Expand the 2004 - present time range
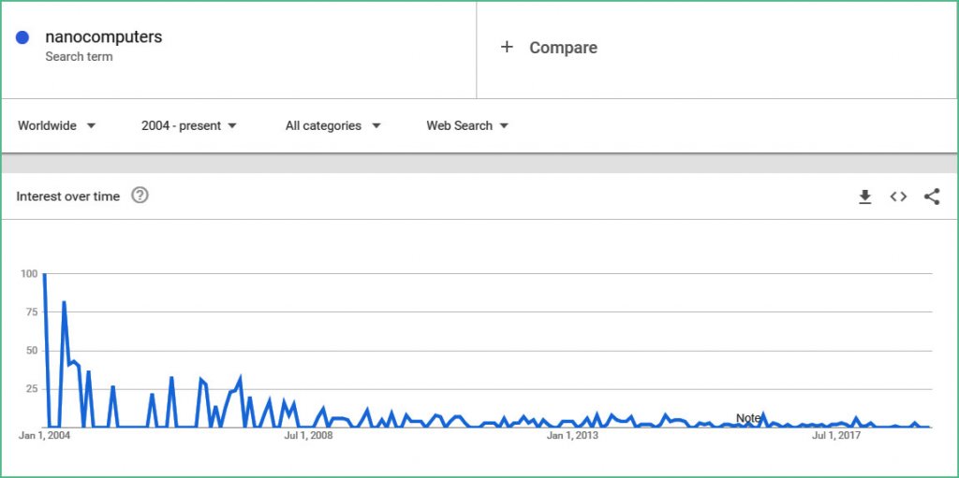The image size is (959, 478). click(x=188, y=125)
